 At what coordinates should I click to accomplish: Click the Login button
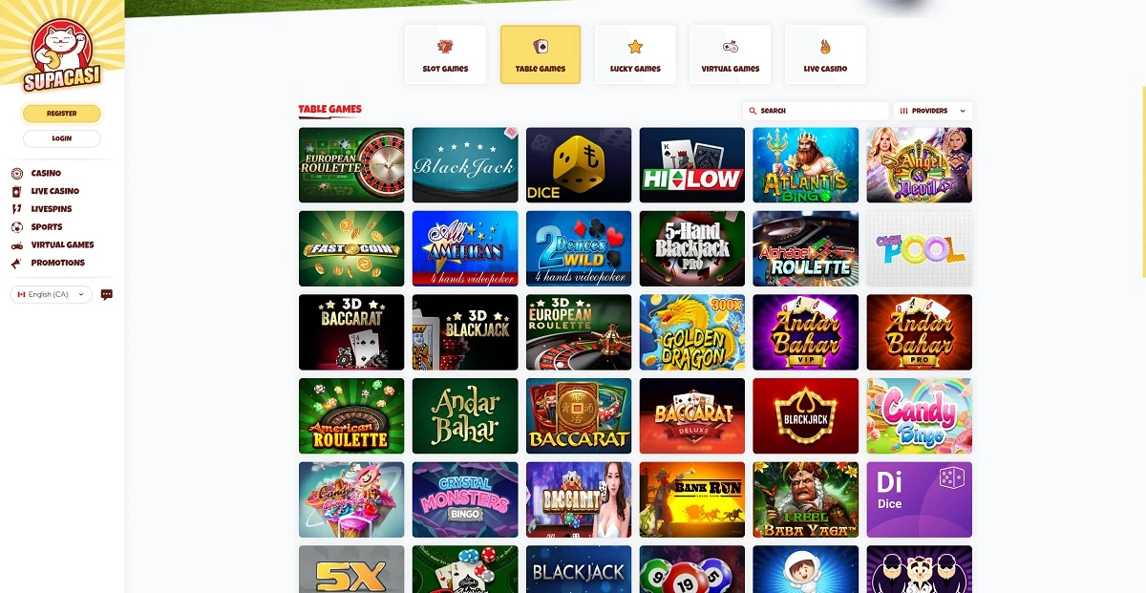click(x=61, y=138)
